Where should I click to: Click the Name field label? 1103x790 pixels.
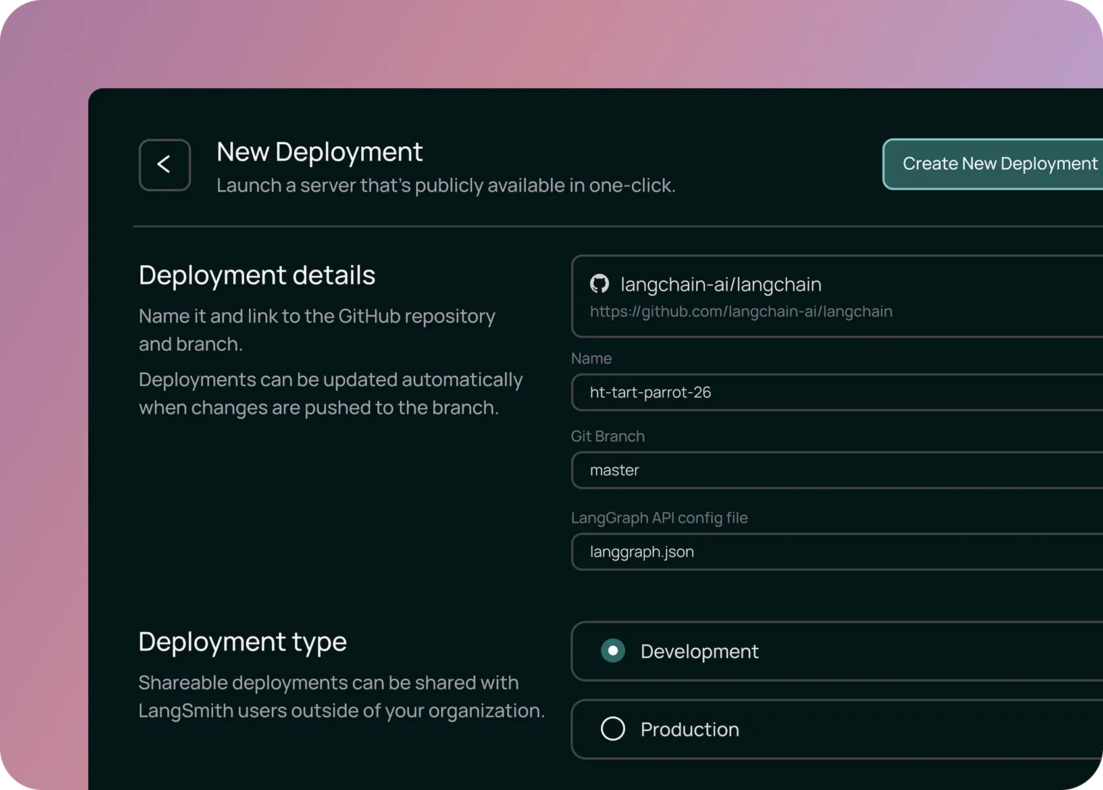[x=591, y=359]
